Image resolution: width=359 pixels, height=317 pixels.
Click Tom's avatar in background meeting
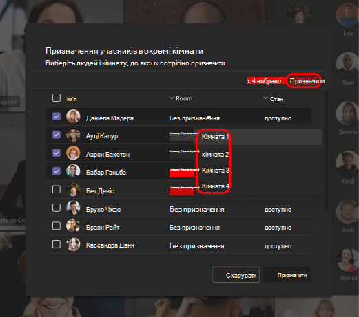[347, 65]
